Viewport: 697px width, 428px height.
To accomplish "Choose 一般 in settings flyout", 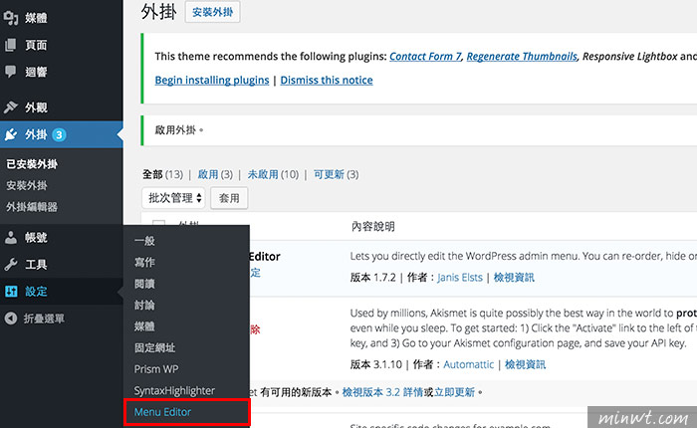I will (x=144, y=241).
